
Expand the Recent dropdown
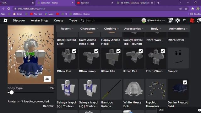pos(67,29)
